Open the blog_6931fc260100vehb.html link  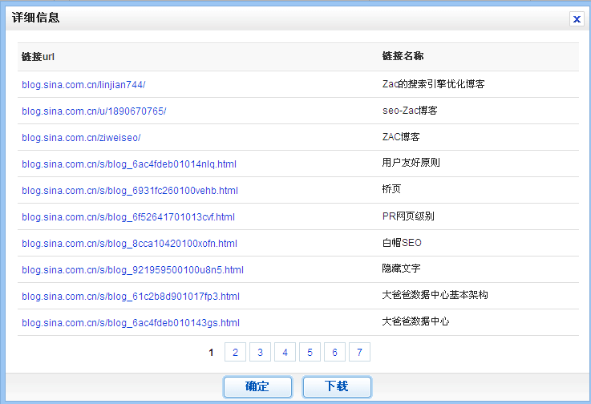pyautogui.click(x=130, y=190)
